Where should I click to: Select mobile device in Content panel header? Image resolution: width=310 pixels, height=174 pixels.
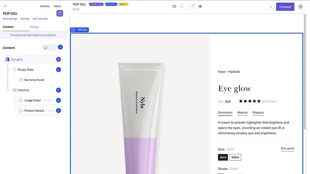(x=52, y=48)
